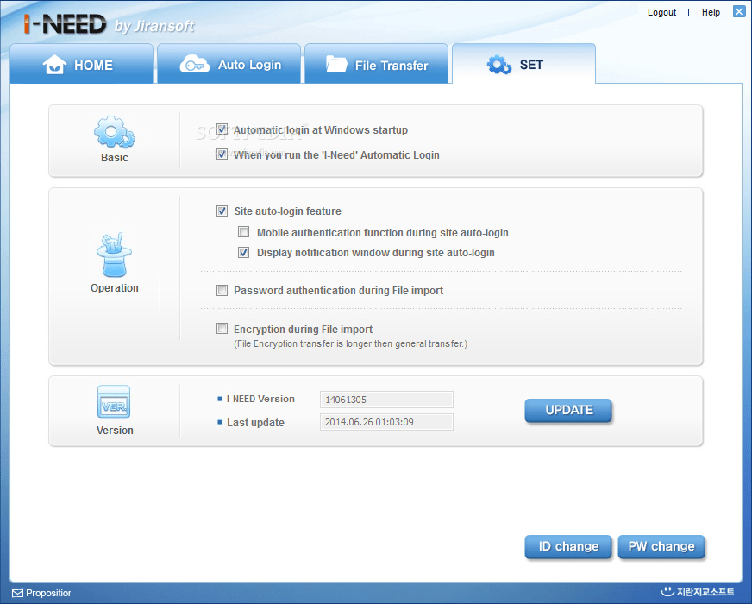Go to the File Transfer tab

(377, 64)
